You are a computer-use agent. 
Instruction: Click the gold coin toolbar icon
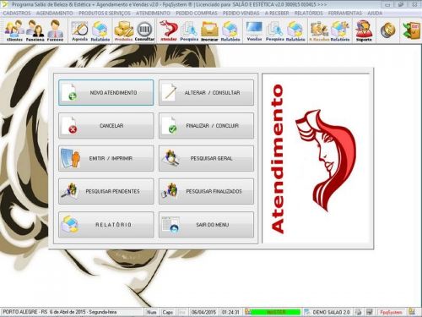point(387,30)
